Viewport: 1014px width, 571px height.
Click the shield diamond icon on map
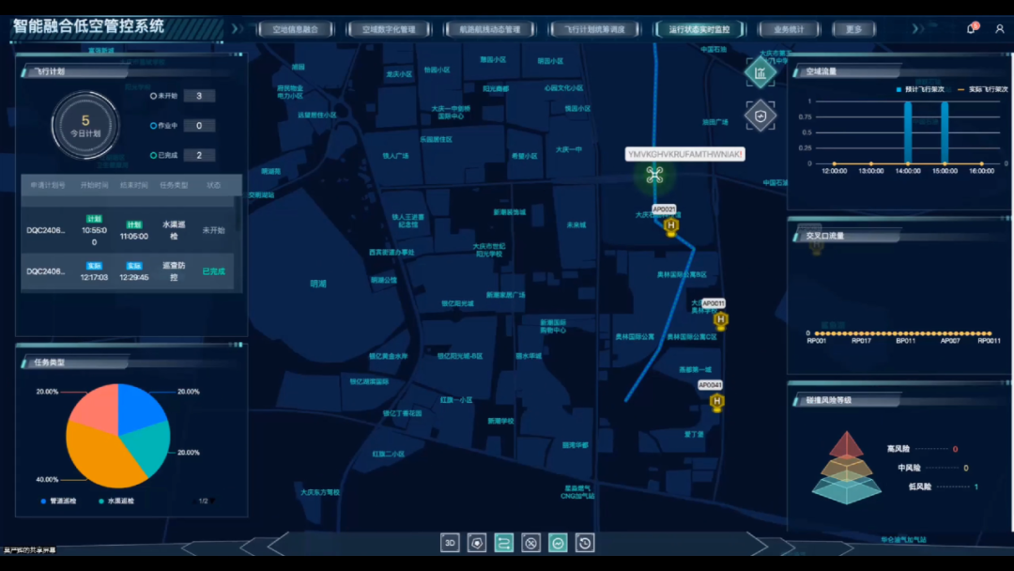760,115
